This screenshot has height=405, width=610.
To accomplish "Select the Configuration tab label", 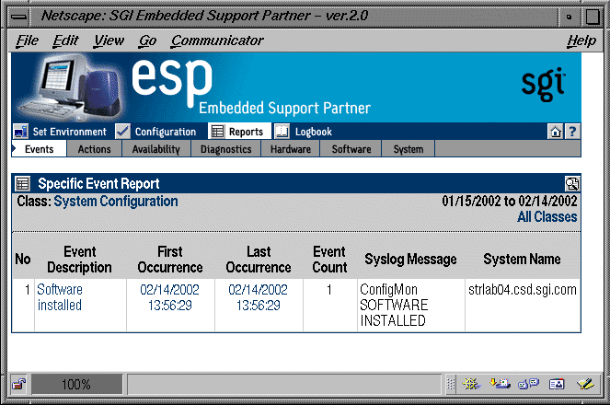I will coord(166,132).
